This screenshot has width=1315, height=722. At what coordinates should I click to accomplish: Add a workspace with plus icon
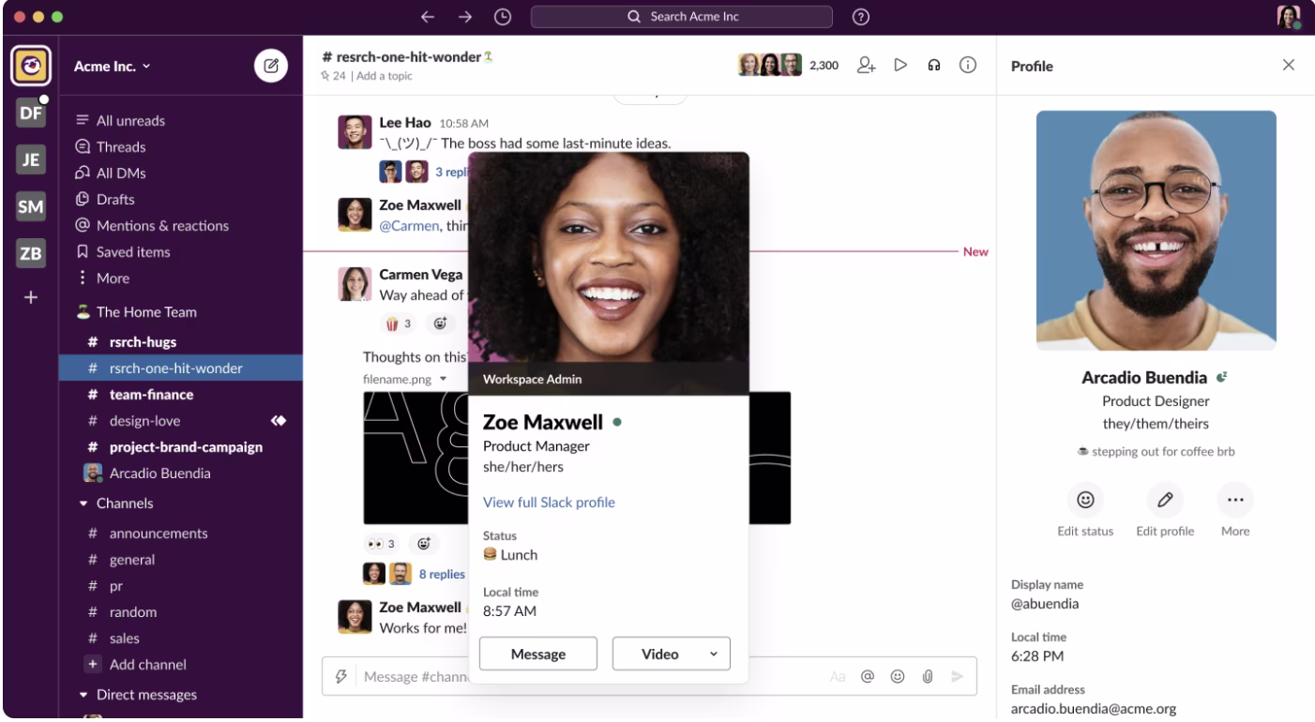(x=29, y=297)
